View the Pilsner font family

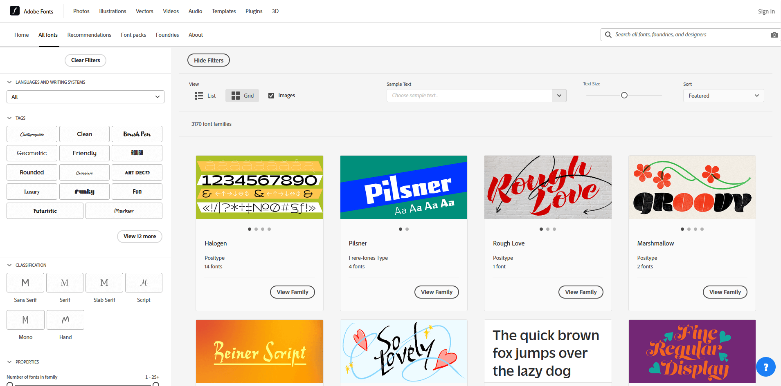436,292
